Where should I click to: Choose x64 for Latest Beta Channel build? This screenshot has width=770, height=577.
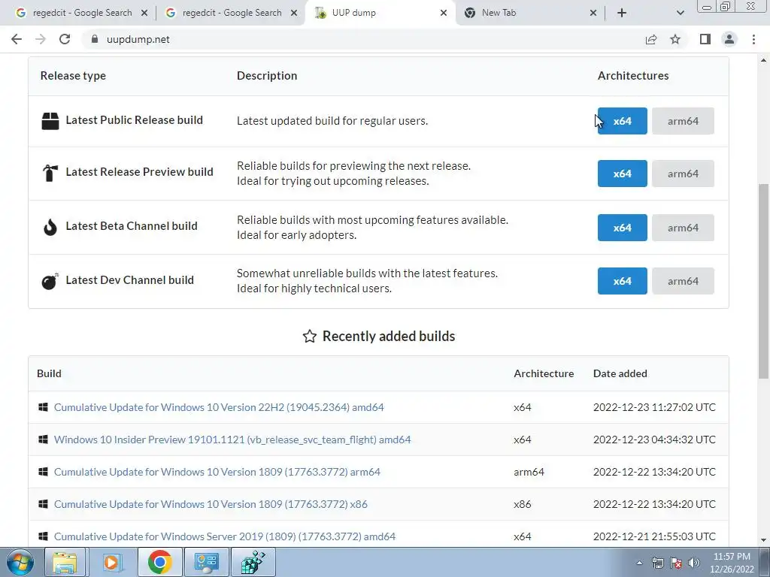coord(622,228)
